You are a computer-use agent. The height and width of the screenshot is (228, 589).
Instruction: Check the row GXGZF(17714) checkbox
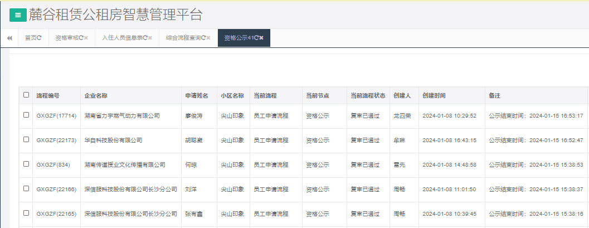26,115
